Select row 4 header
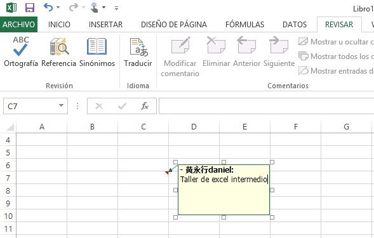Viewport: 374px width, 238px height. point(8,140)
